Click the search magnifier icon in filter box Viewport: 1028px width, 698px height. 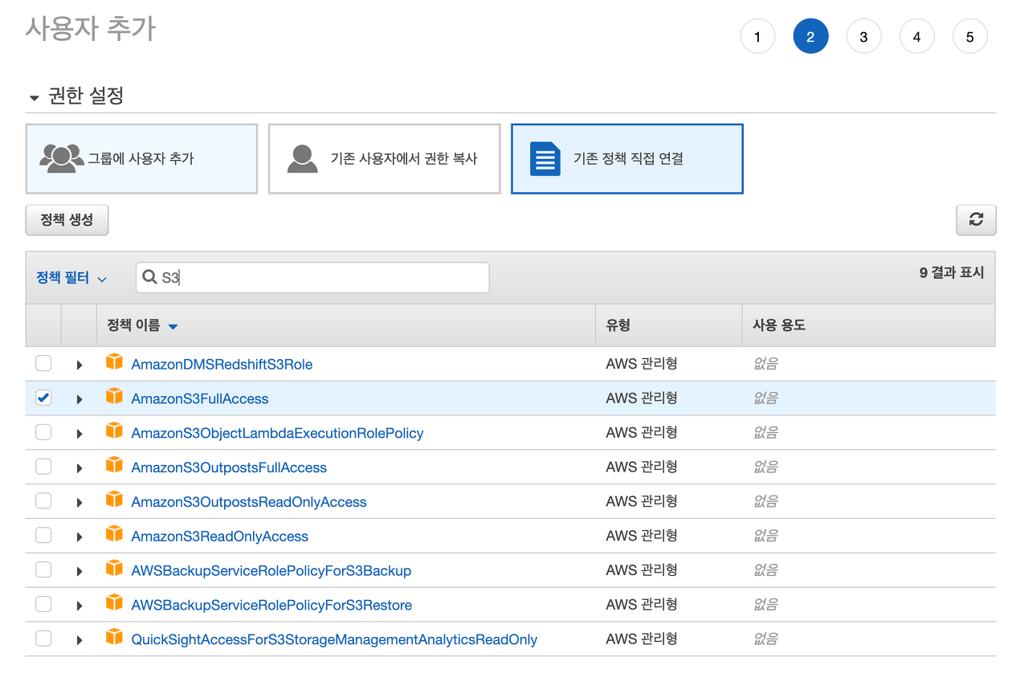[x=149, y=277]
